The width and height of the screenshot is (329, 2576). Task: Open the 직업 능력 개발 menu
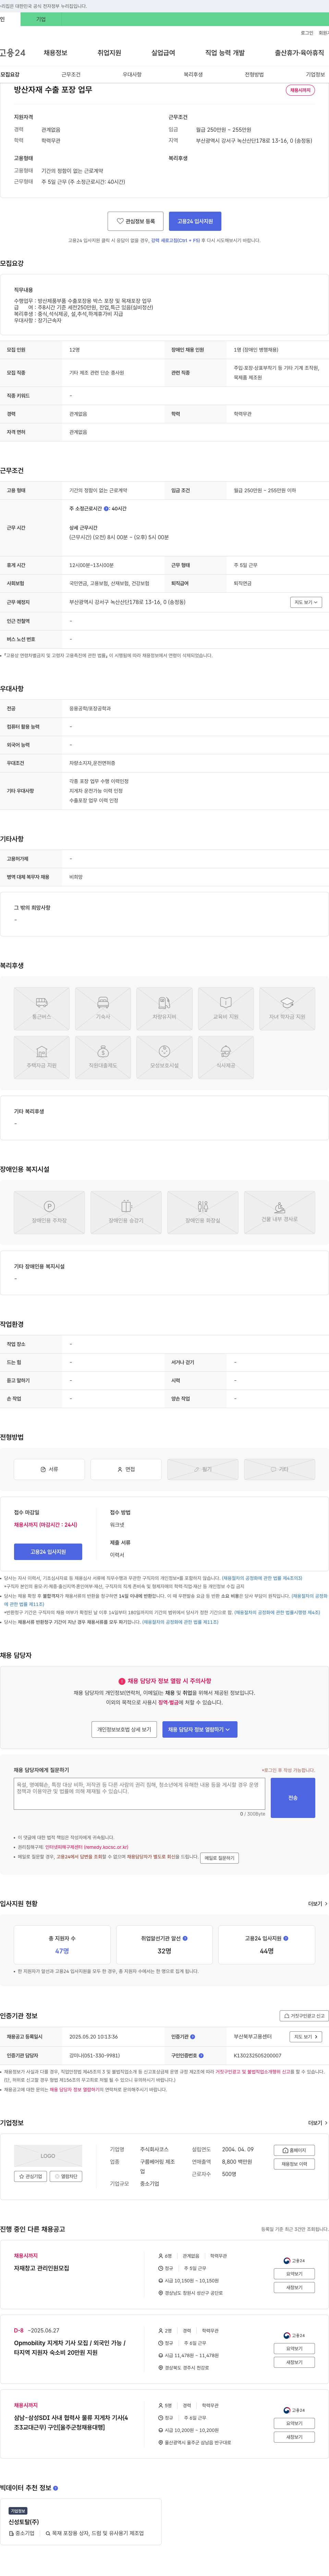point(225,53)
